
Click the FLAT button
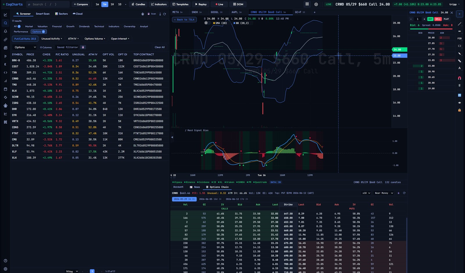[x=446, y=19]
